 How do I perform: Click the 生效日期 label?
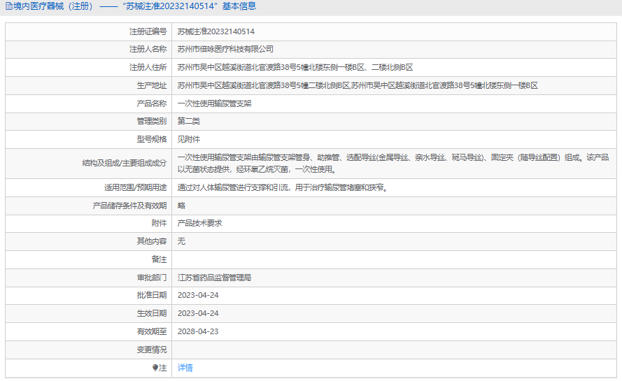click(x=152, y=314)
